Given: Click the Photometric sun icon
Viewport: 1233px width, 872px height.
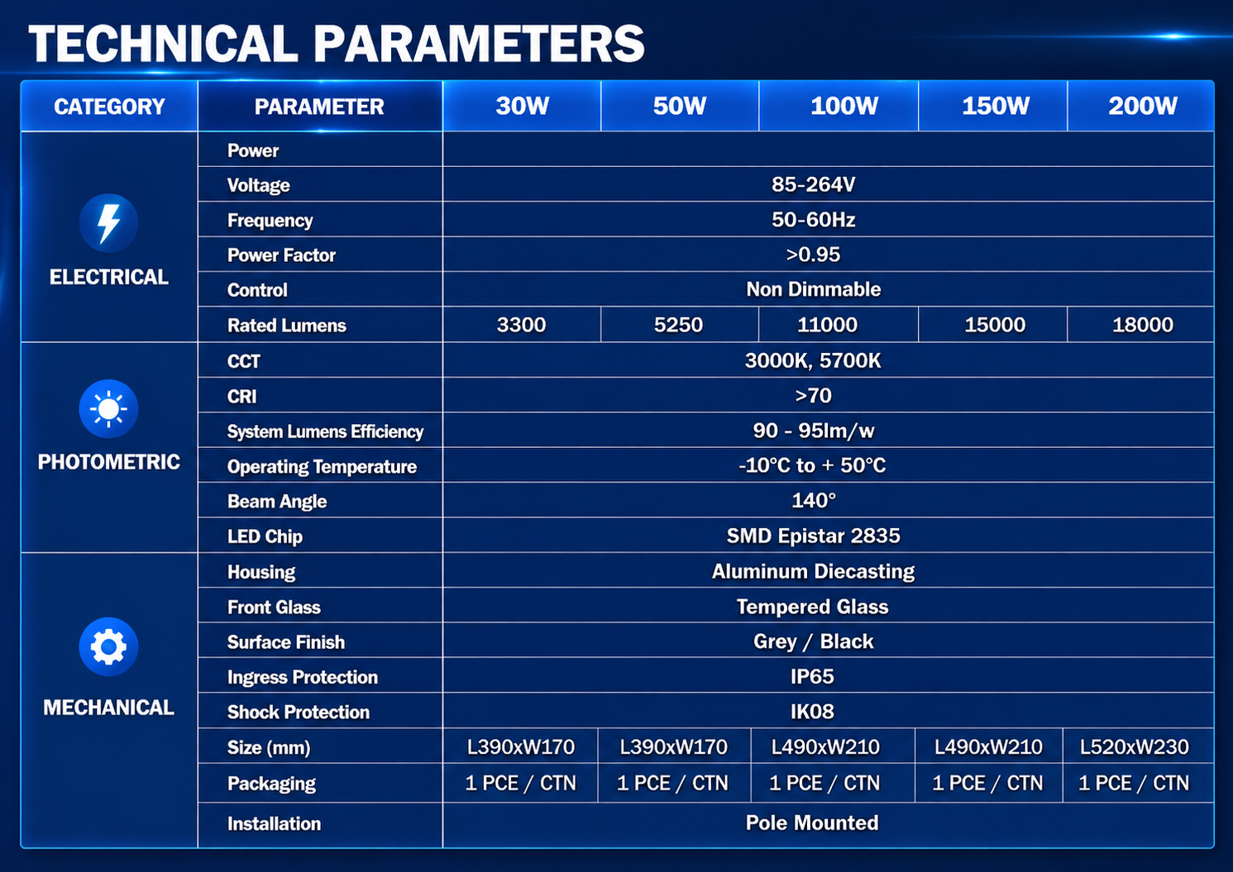Looking at the screenshot, I should pos(108,409).
